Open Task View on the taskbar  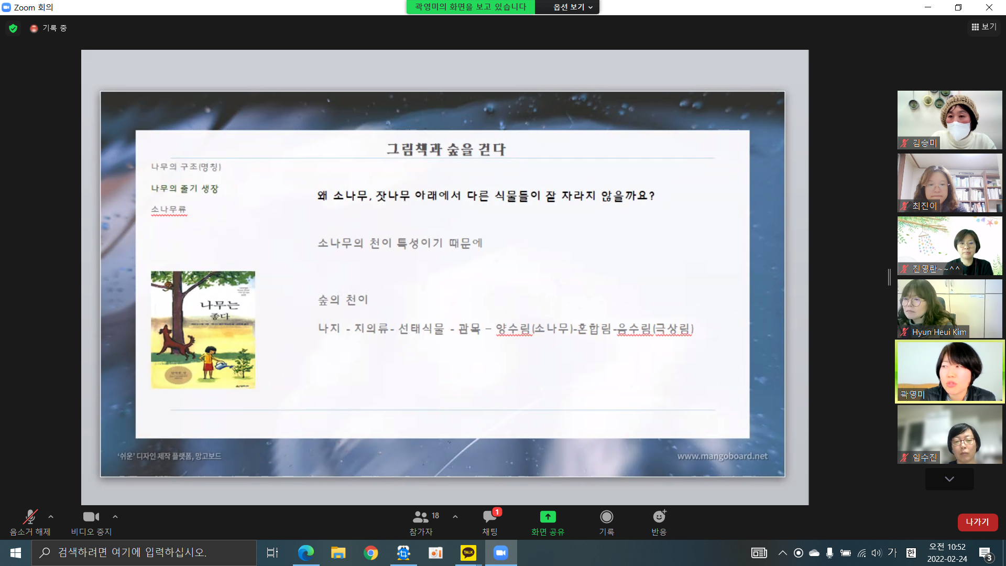click(x=272, y=553)
